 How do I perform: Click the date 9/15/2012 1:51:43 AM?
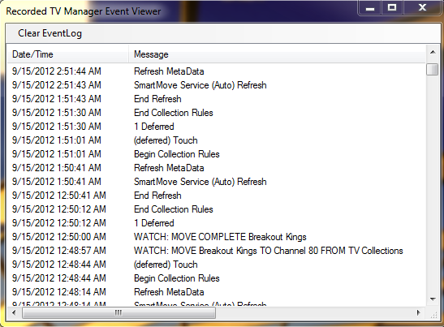pos(56,99)
